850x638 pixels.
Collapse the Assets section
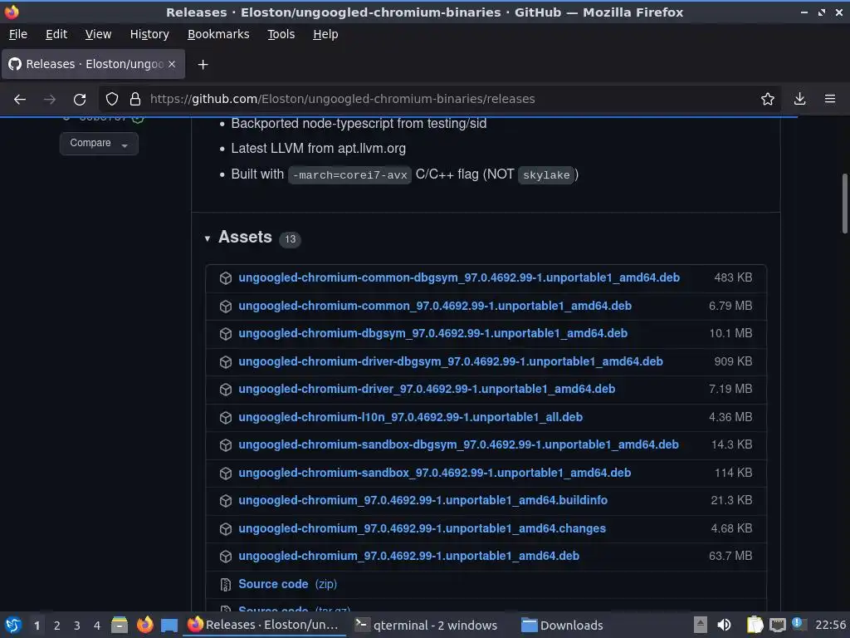[x=207, y=238]
